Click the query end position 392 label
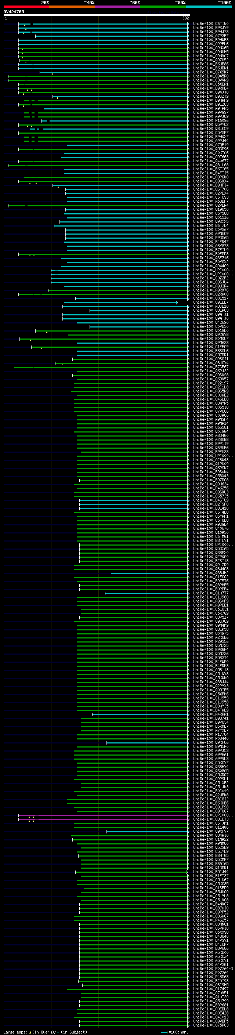Viewport: 235px width, 1035px height. [185, 18]
